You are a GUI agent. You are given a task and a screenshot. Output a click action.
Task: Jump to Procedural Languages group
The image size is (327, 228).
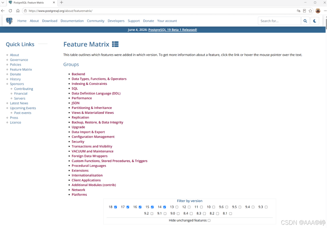click(89, 166)
